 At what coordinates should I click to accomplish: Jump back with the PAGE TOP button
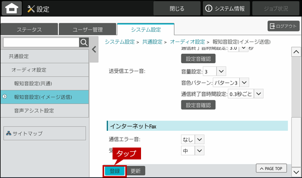point(271,168)
